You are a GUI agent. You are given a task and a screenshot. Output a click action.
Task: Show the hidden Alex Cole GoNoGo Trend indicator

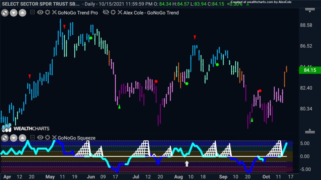pyautogui.click(x=106, y=12)
